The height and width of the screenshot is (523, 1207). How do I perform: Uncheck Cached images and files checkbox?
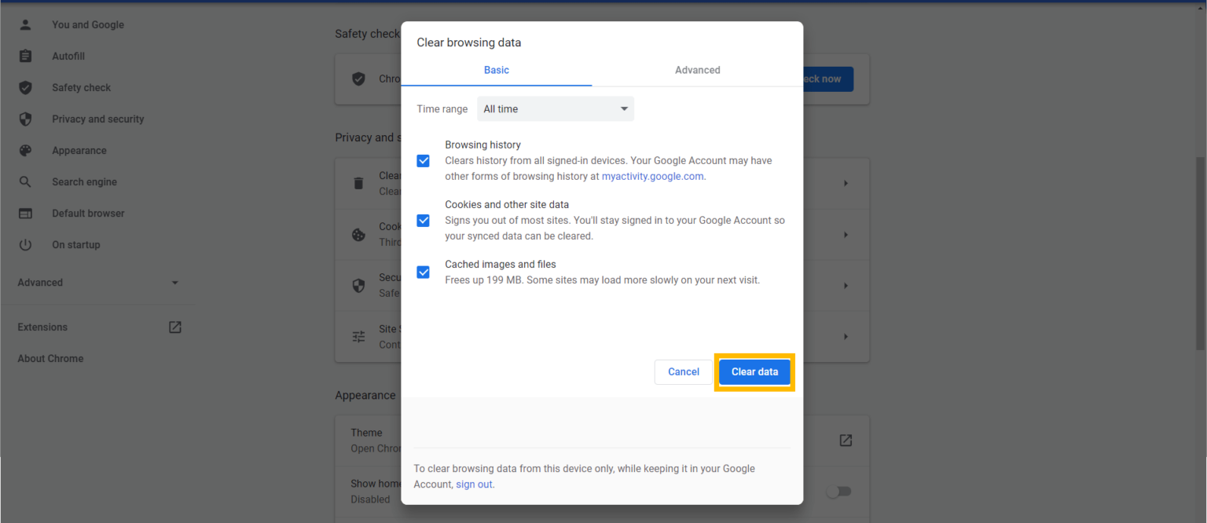point(423,272)
